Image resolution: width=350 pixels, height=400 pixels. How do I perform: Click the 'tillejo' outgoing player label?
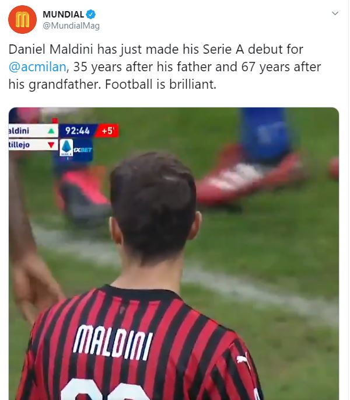19,145
